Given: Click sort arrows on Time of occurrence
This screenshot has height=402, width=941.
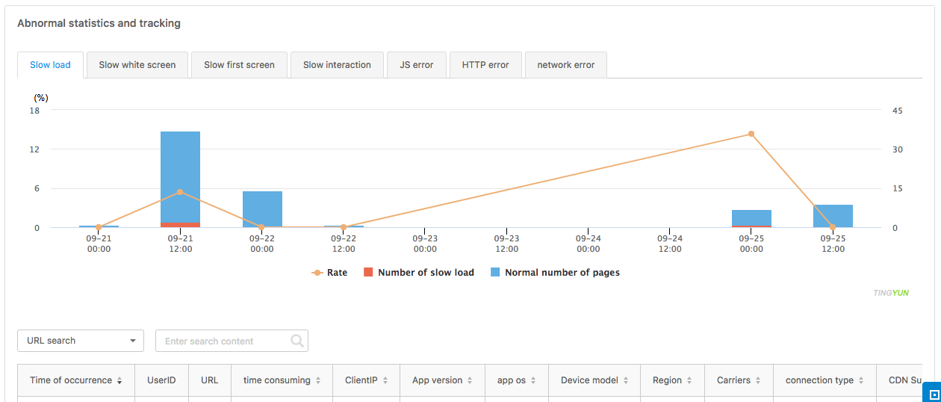Looking at the screenshot, I should [x=119, y=381].
